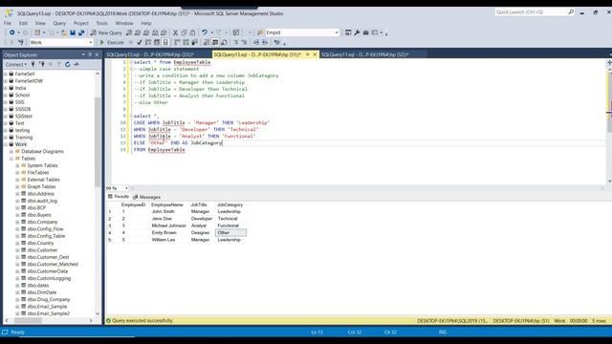Click the Save All icon
This screenshot has height=344, width=612.
click(x=81, y=32)
